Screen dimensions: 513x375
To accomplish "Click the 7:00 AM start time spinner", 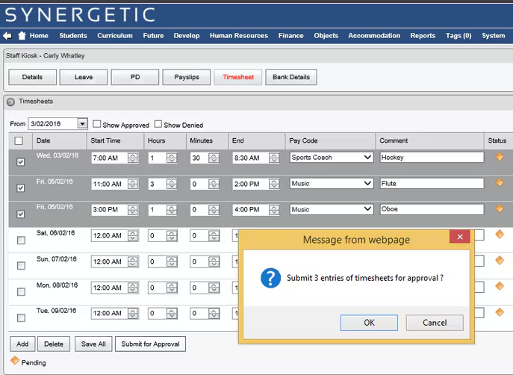I will pyautogui.click(x=132, y=158).
